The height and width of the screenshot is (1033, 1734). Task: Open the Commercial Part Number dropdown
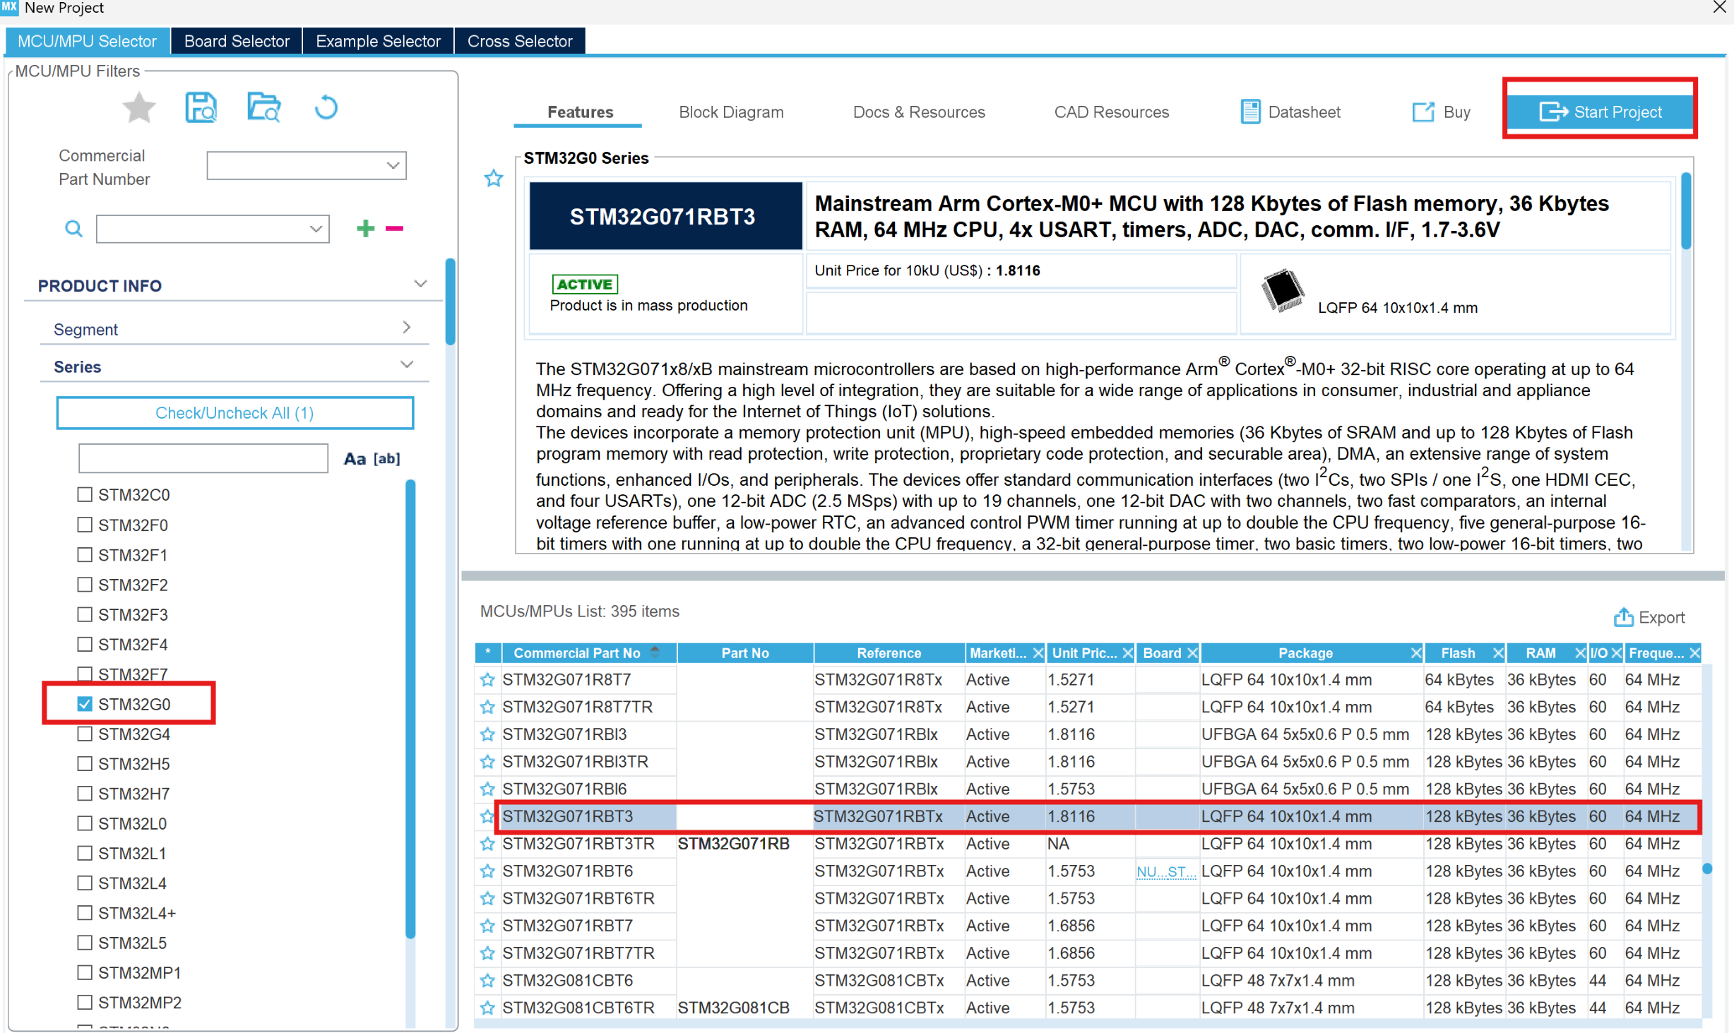[x=393, y=166]
